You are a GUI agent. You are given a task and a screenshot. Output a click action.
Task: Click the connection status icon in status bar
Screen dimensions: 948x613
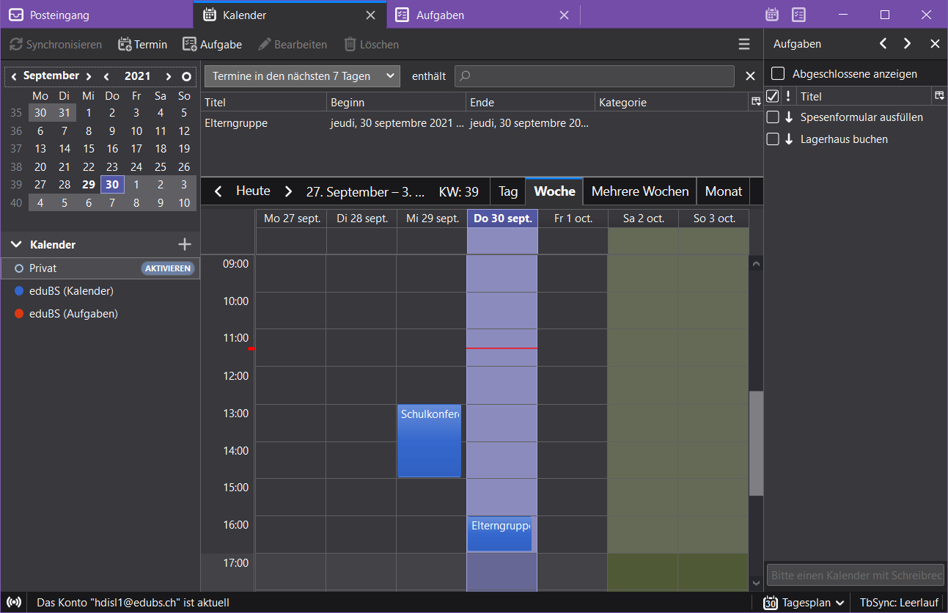click(14, 603)
